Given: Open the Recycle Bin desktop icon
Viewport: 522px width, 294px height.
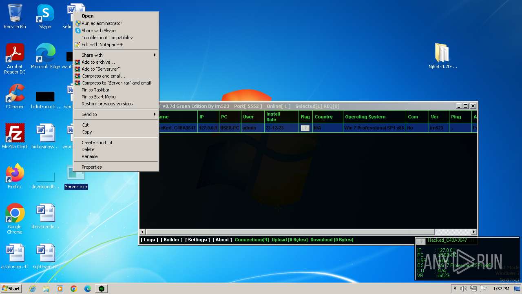Looking at the screenshot, I should [x=15, y=16].
